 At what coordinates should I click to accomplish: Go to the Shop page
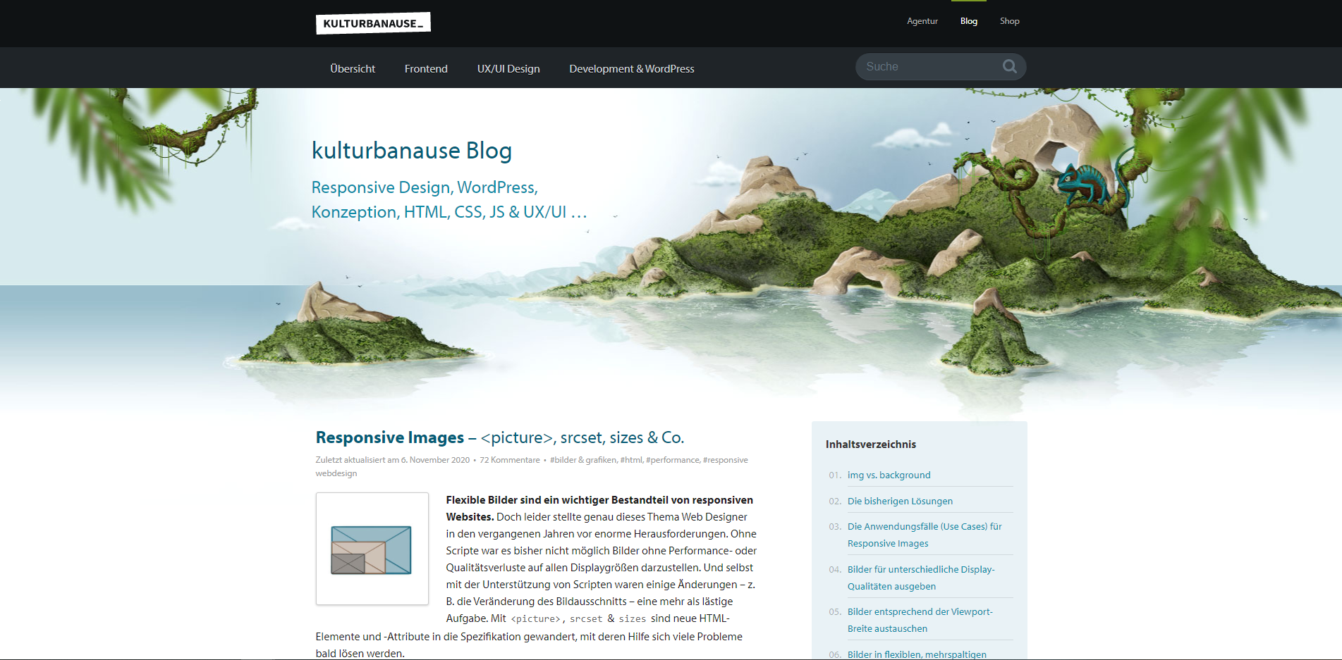[1009, 21]
